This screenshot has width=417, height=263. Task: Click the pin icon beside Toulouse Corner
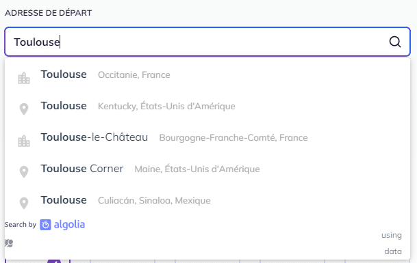[24, 171]
